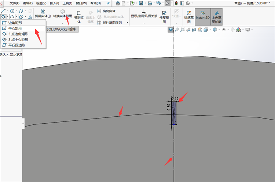Select the sketch Text tool (letter A)
This screenshot has height=182, width=275.
[x=30, y=17]
